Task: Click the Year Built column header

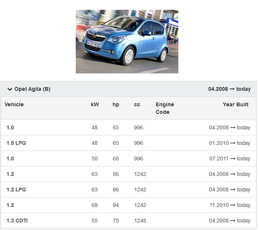Action: point(236,104)
